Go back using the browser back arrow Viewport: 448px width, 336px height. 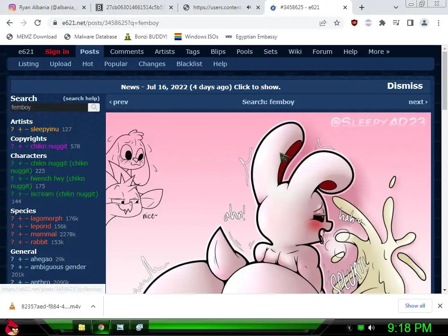click(10, 23)
